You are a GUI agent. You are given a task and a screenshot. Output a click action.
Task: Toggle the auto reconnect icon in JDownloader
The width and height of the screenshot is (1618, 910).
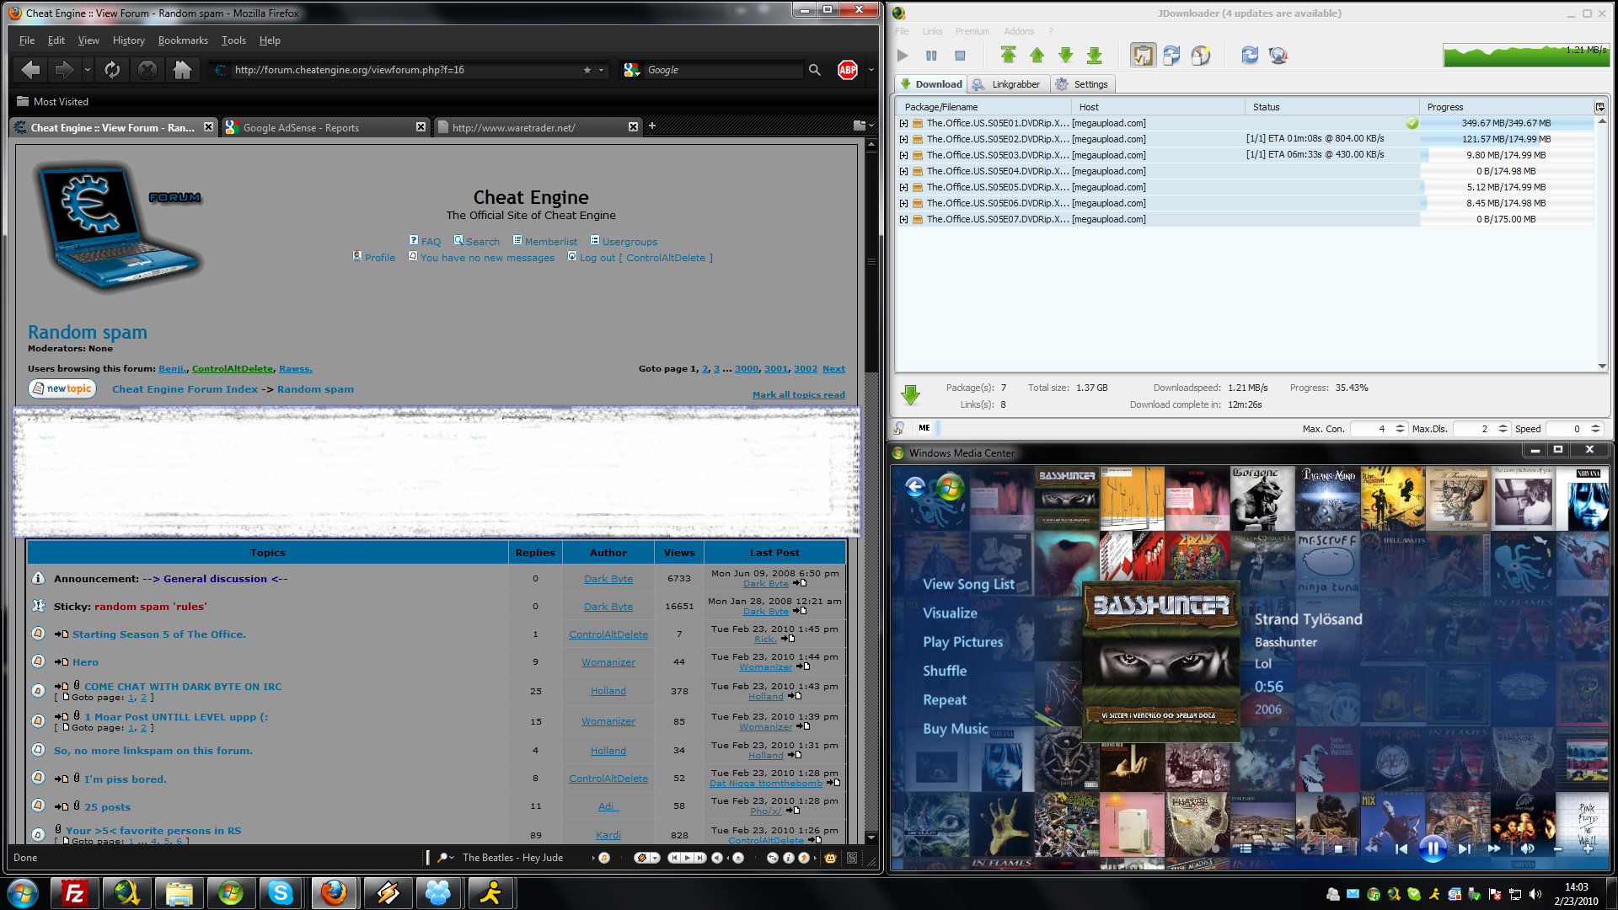[x=1171, y=56]
